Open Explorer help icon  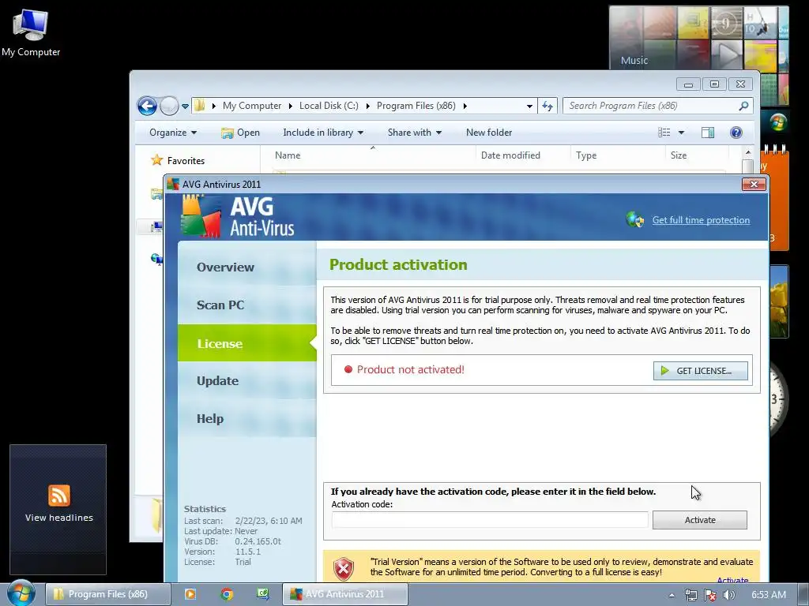pyautogui.click(x=736, y=133)
